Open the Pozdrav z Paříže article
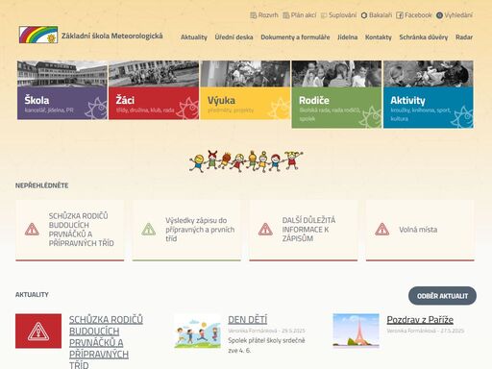The width and height of the screenshot is (492, 369). tap(420, 320)
